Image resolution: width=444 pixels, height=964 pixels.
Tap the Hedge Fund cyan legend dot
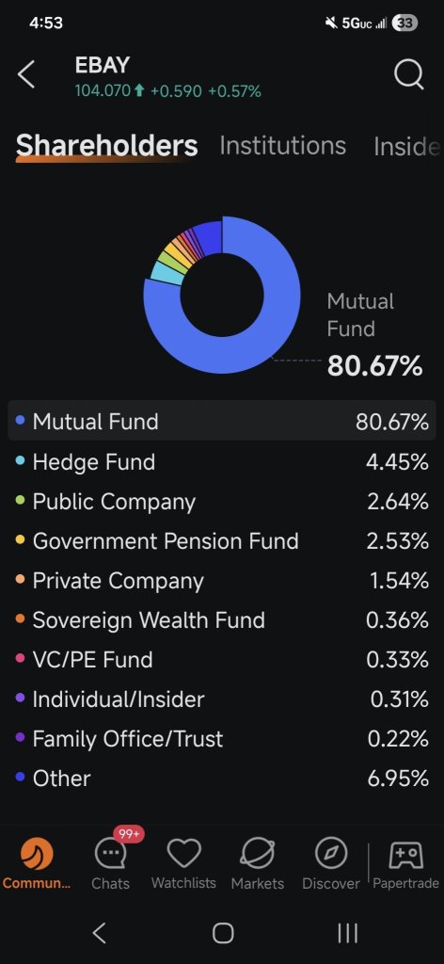21,461
